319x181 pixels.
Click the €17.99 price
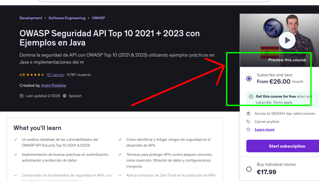[x=267, y=172]
